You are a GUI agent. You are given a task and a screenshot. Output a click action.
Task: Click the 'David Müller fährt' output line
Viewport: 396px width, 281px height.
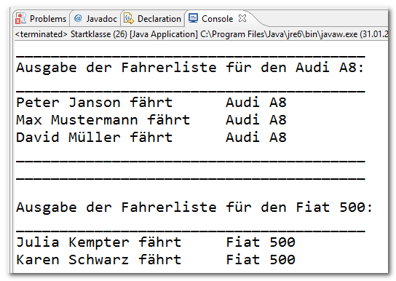pyautogui.click(x=95, y=138)
